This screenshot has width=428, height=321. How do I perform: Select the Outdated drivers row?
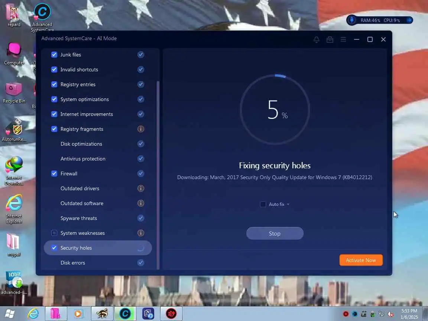coord(98,188)
